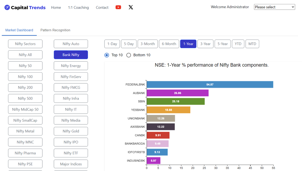Show Nifty 100 components
This screenshot has height=171, width=302.
(25, 77)
